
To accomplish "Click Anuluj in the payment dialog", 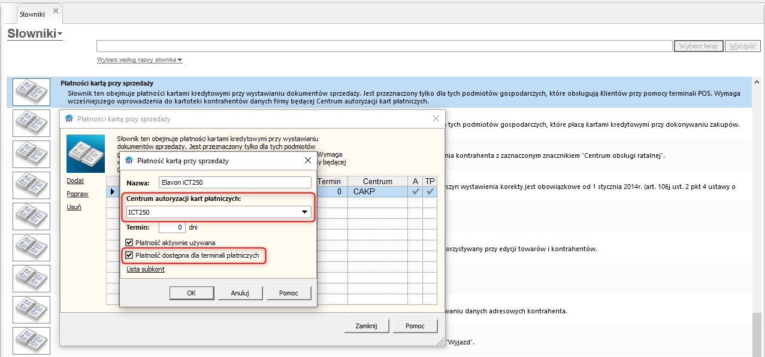I will coord(240,293).
